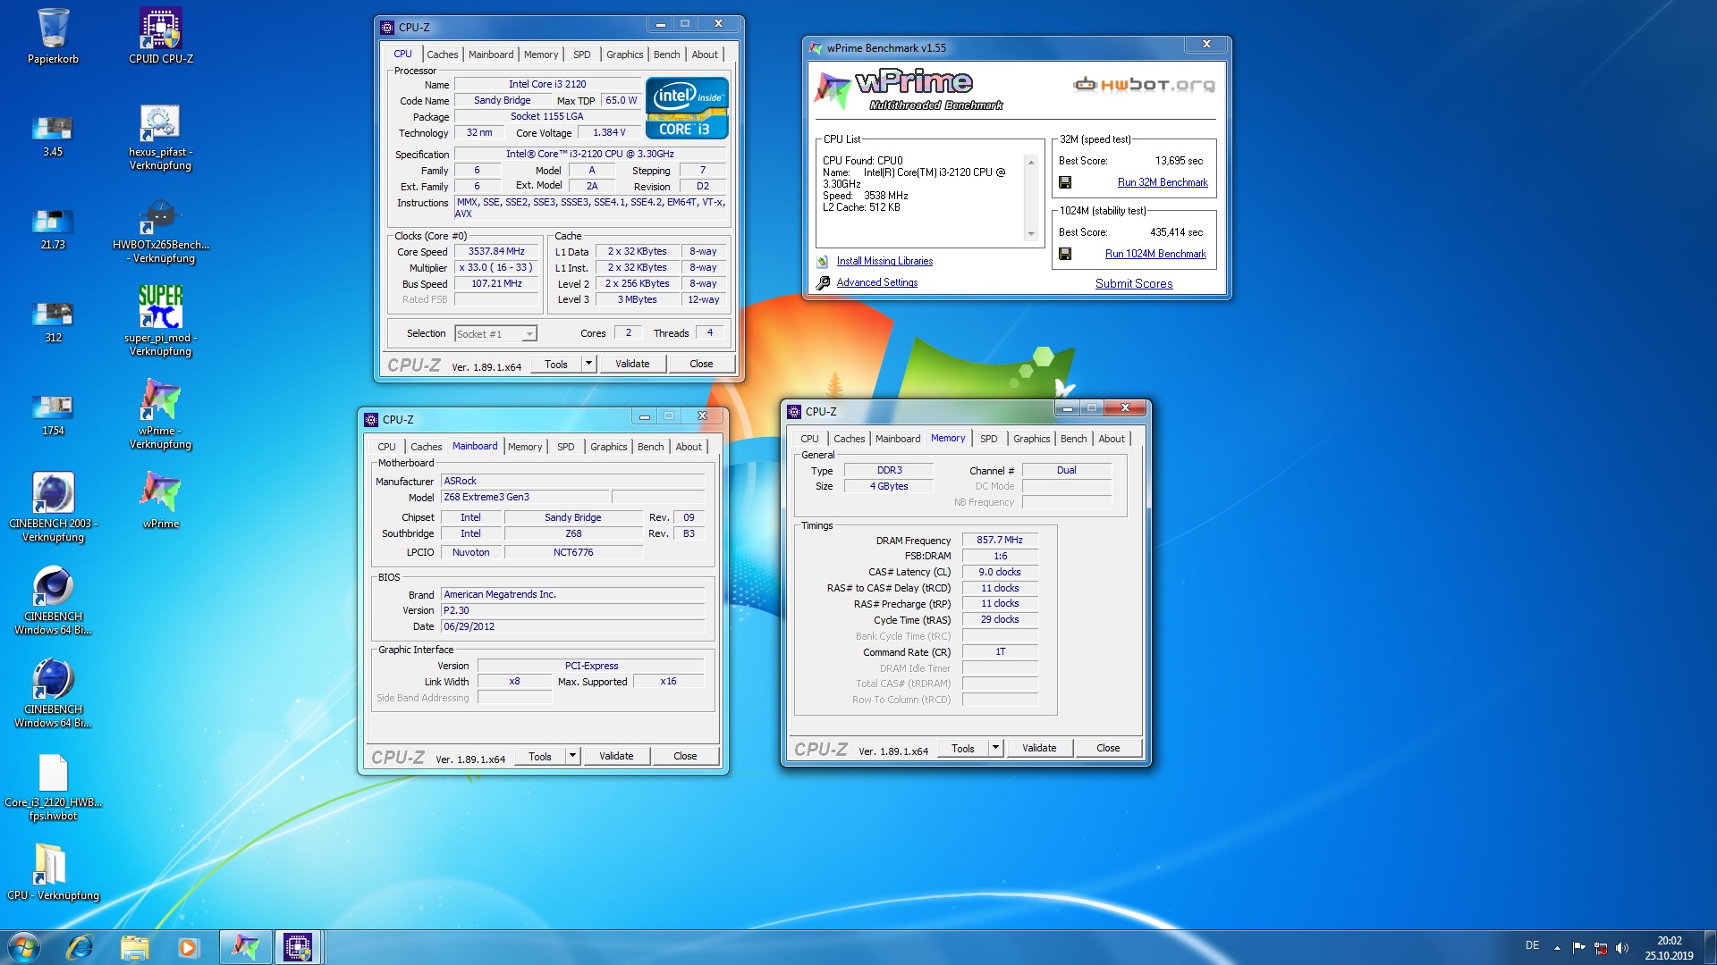Click Close in the Mainboard CPU-Z window
The image size is (1717, 965).
point(685,756)
